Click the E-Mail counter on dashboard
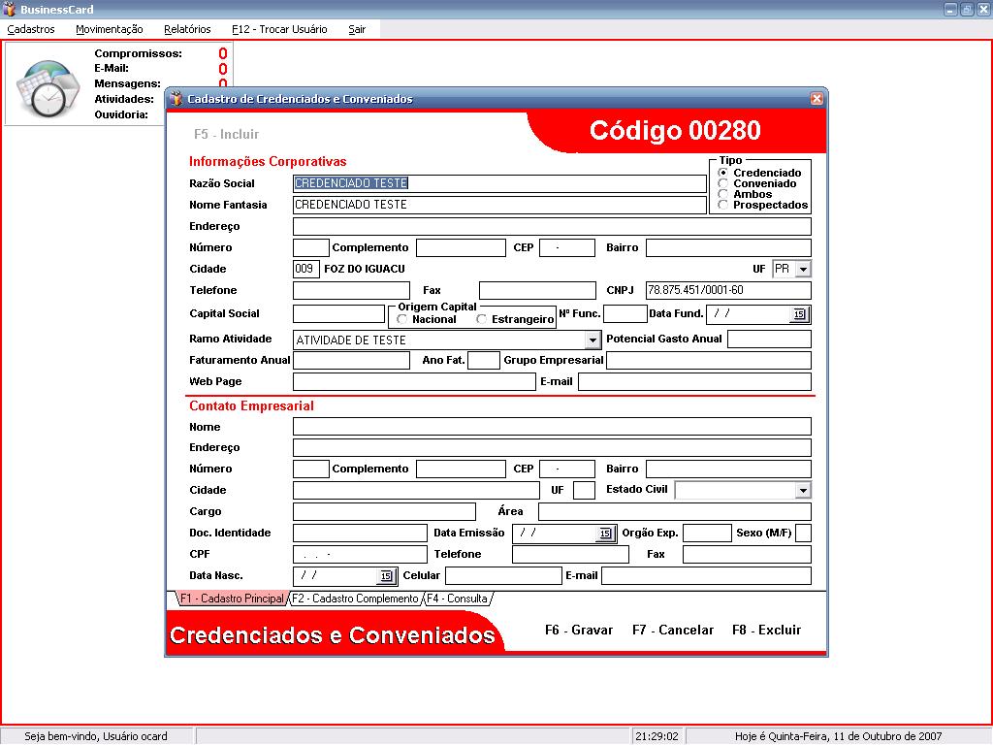993x745 pixels. pos(223,69)
